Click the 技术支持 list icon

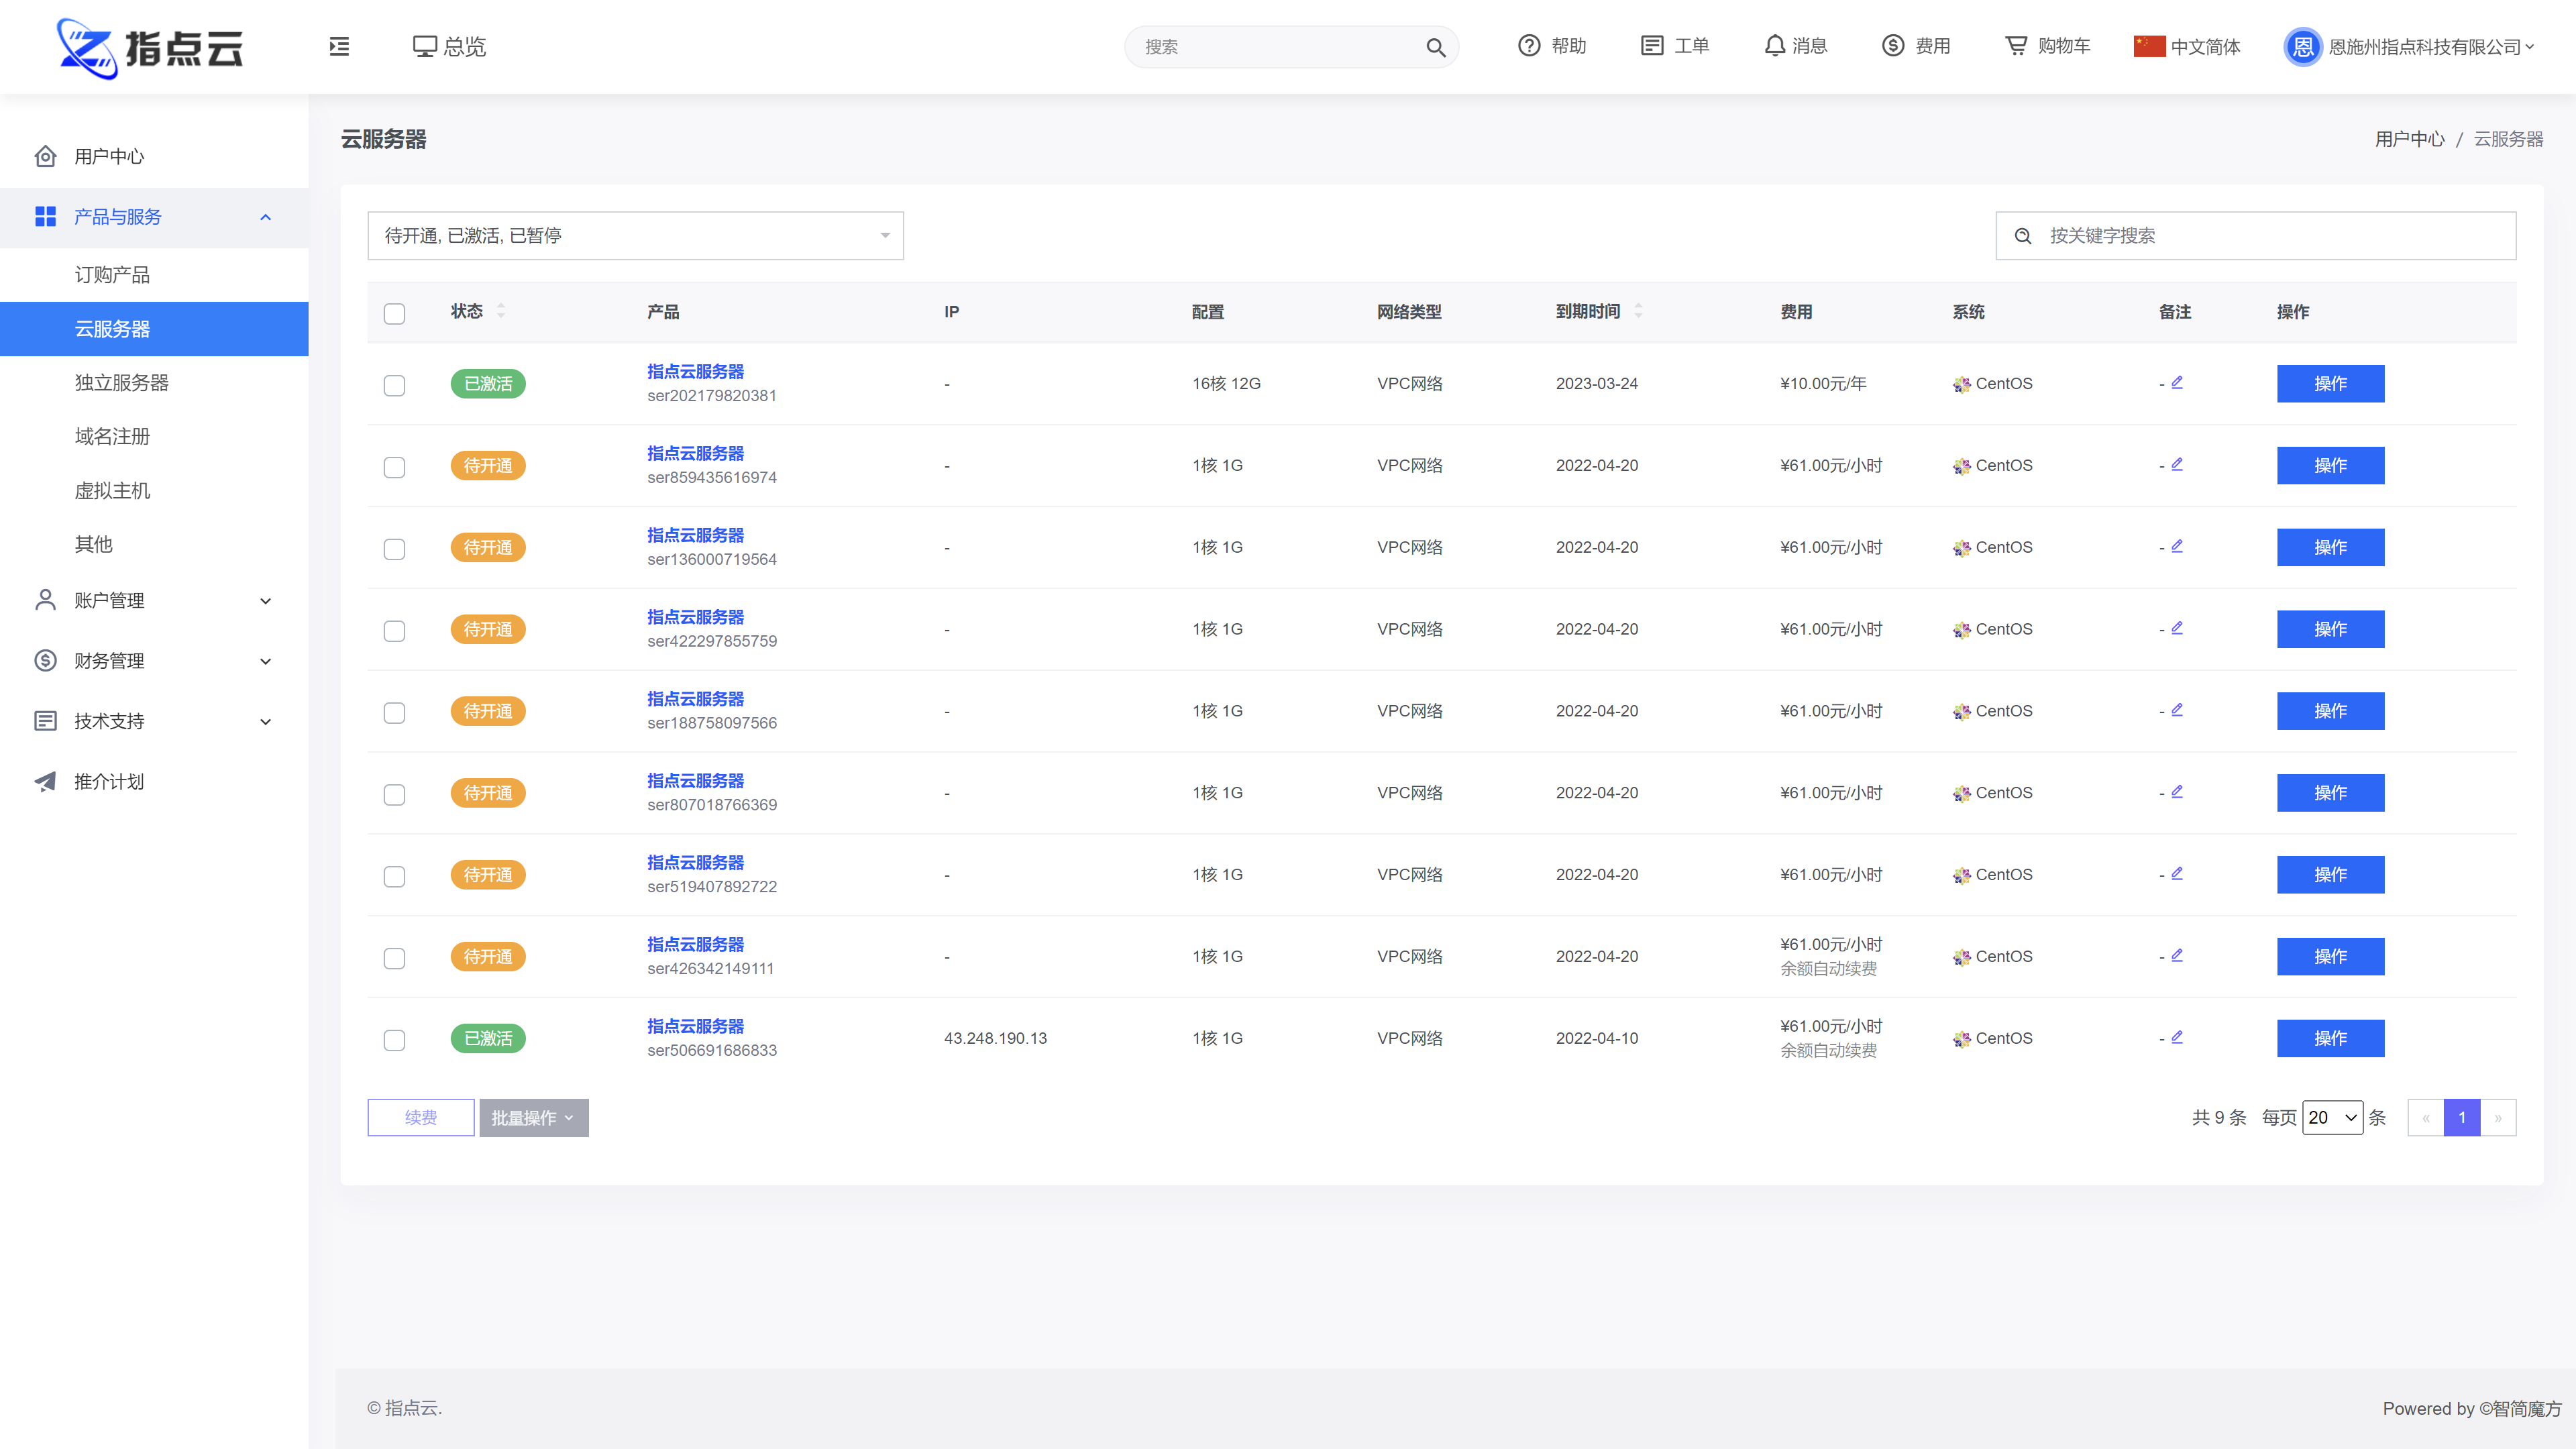click(x=45, y=721)
